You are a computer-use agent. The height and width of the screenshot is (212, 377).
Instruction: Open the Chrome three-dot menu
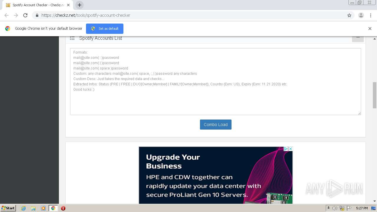[371, 15]
